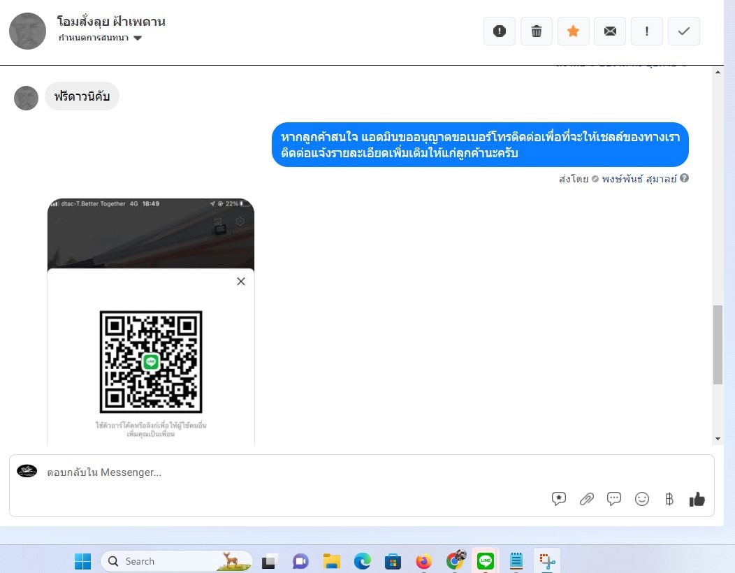Switch to Chrome on the taskbar
Image resolution: width=735 pixels, height=573 pixels.
point(455,560)
